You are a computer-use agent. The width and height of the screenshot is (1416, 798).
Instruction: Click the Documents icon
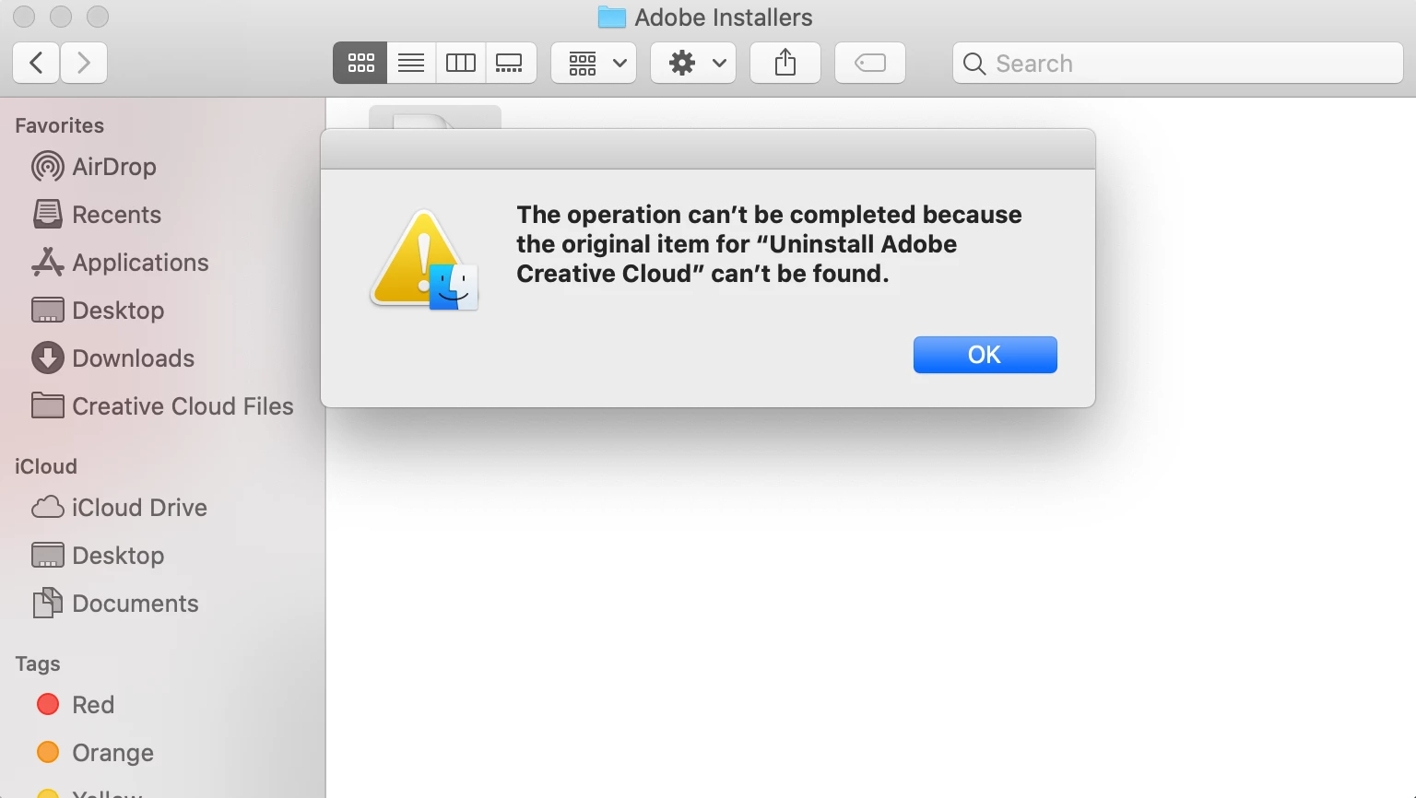pos(48,603)
